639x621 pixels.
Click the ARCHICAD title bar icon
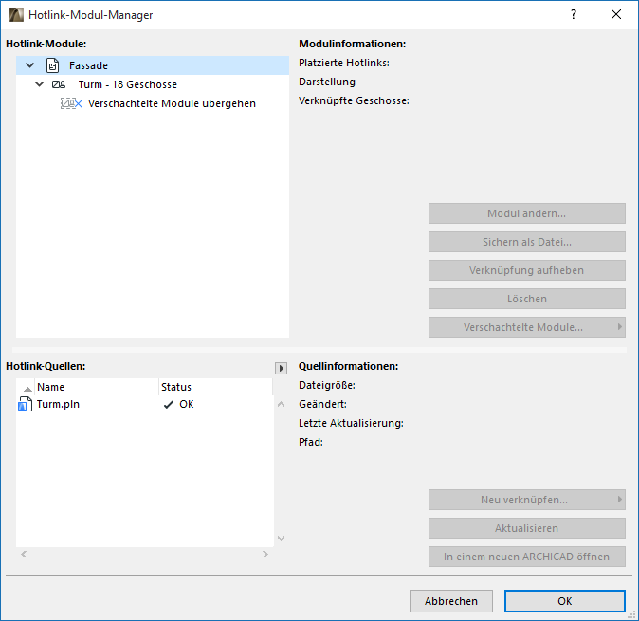click(16, 15)
